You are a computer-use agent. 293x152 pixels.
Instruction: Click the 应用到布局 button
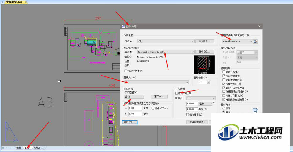(x=197, y=122)
